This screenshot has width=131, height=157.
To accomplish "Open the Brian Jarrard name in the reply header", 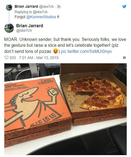I will (x=26, y=6).
